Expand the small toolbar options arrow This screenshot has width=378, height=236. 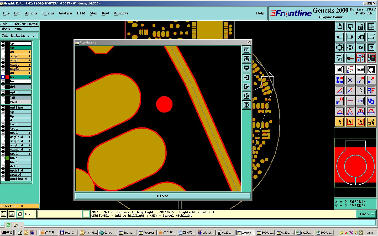coord(22,225)
